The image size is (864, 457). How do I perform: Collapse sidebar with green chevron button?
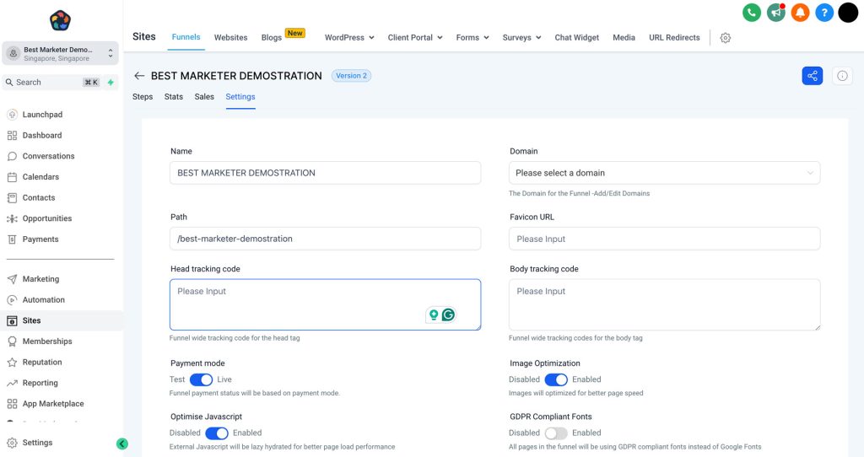click(x=122, y=444)
